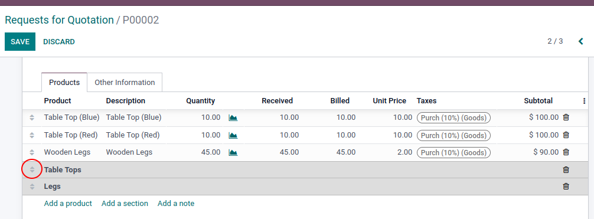Save the quotation with SAVE button
Viewport: 594px width, 219px height.
tap(20, 42)
